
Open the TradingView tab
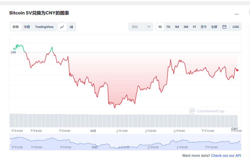coord(44,27)
